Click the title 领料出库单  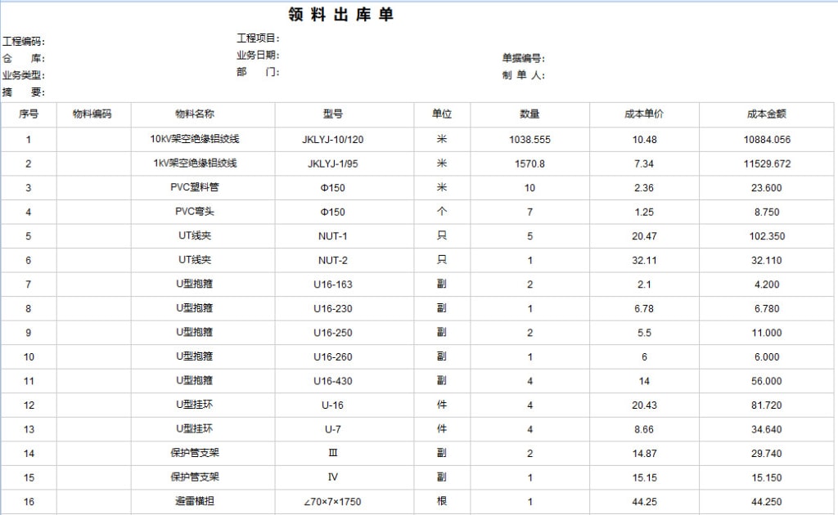coord(341,15)
